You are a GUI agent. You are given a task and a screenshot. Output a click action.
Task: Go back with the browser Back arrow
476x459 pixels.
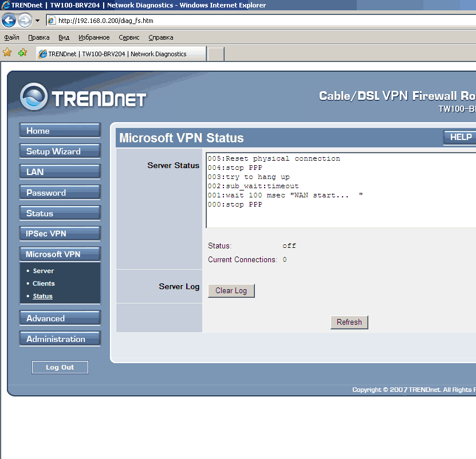[x=9, y=20]
